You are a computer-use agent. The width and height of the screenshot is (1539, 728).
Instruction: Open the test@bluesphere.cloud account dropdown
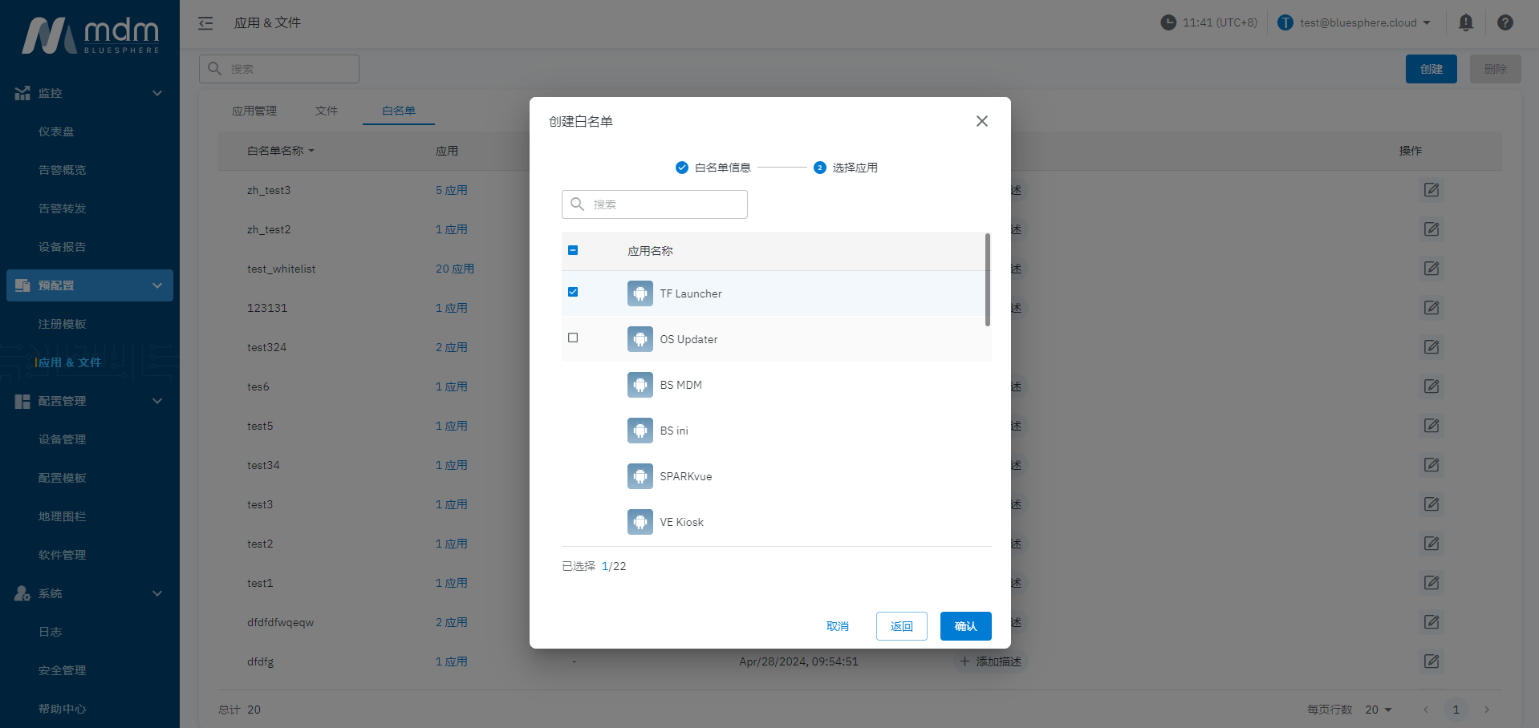tap(1354, 22)
